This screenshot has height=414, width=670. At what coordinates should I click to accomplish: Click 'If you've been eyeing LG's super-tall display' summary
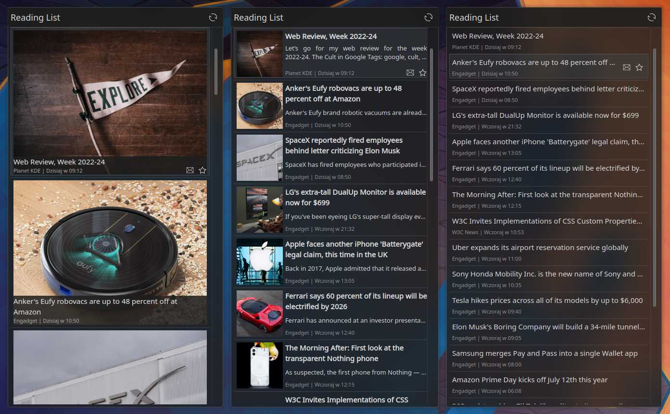click(356, 216)
